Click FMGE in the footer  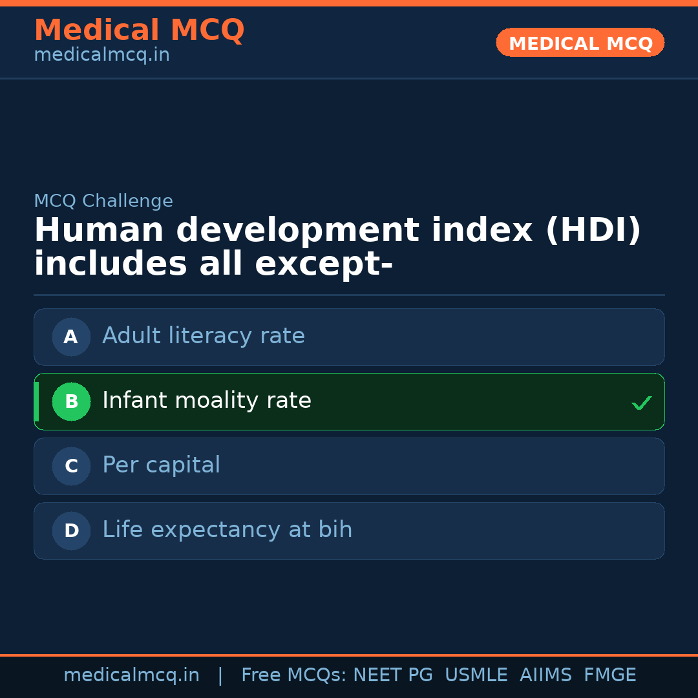coord(610,675)
